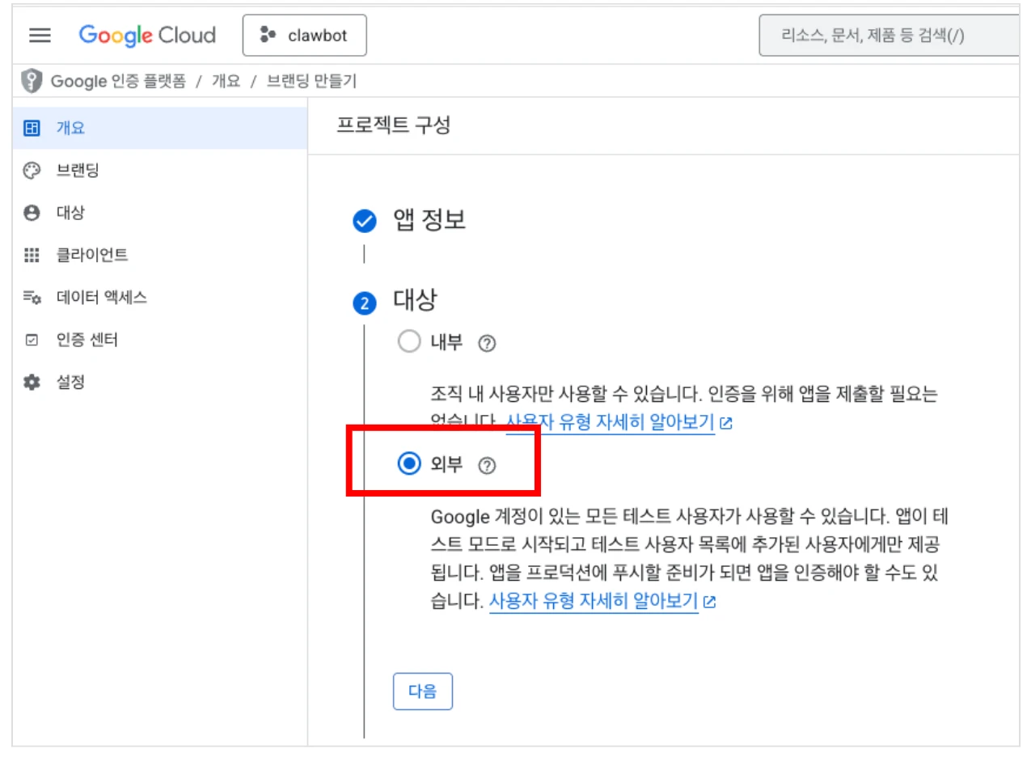
Task: Click the resource search field
Action: (888, 36)
